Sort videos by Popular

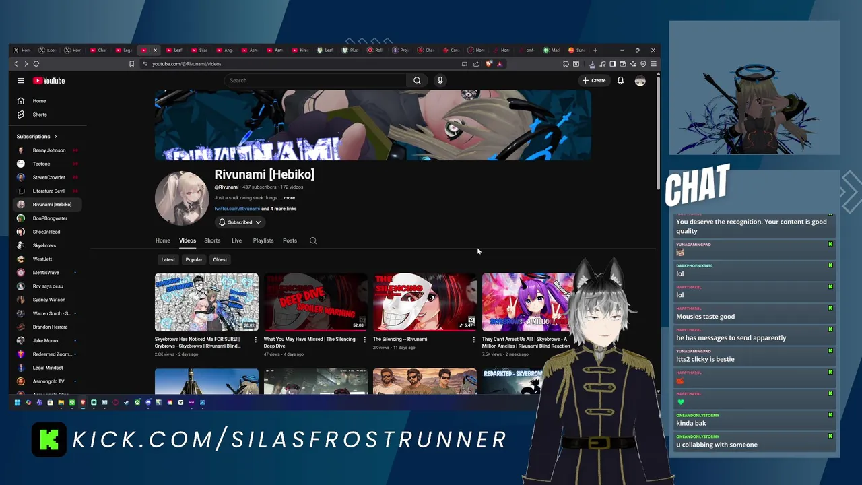(194, 259)
